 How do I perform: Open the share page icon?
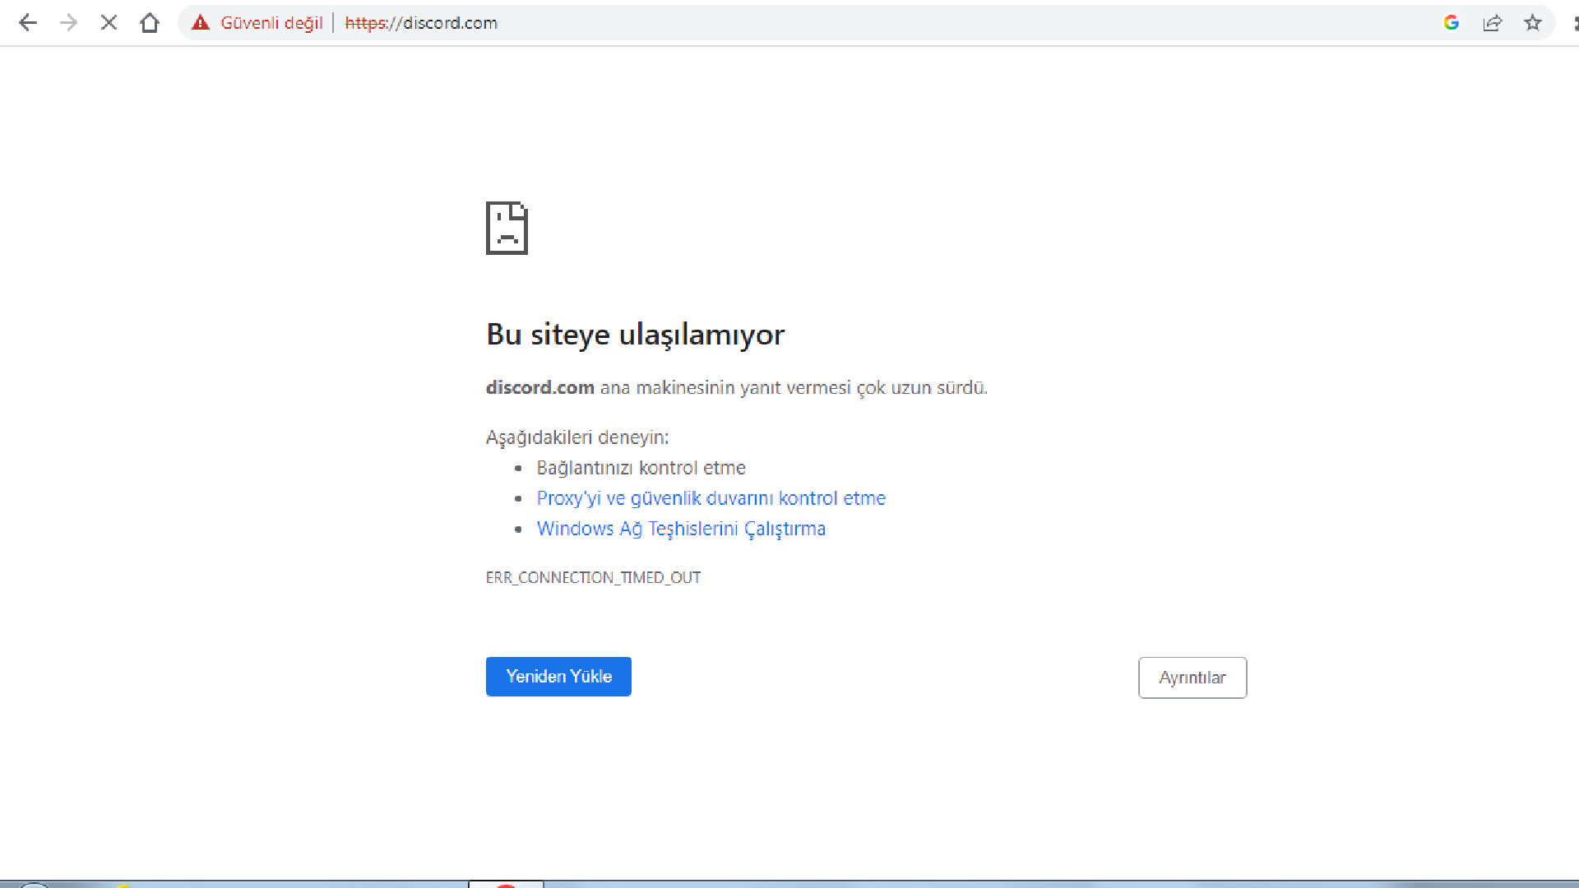click(1492, 23)
